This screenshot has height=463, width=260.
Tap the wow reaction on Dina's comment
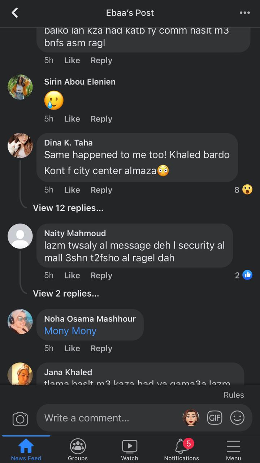[247, 190]
